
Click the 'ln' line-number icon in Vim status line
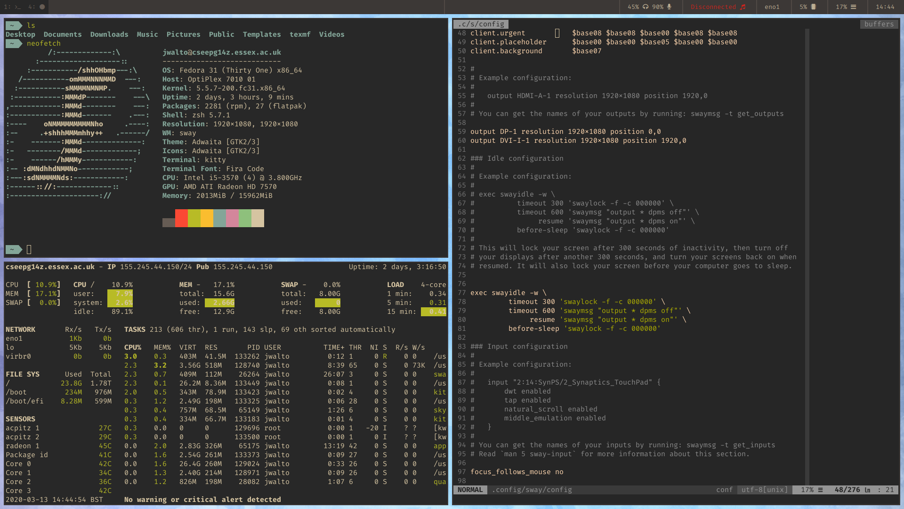point(867,490)
